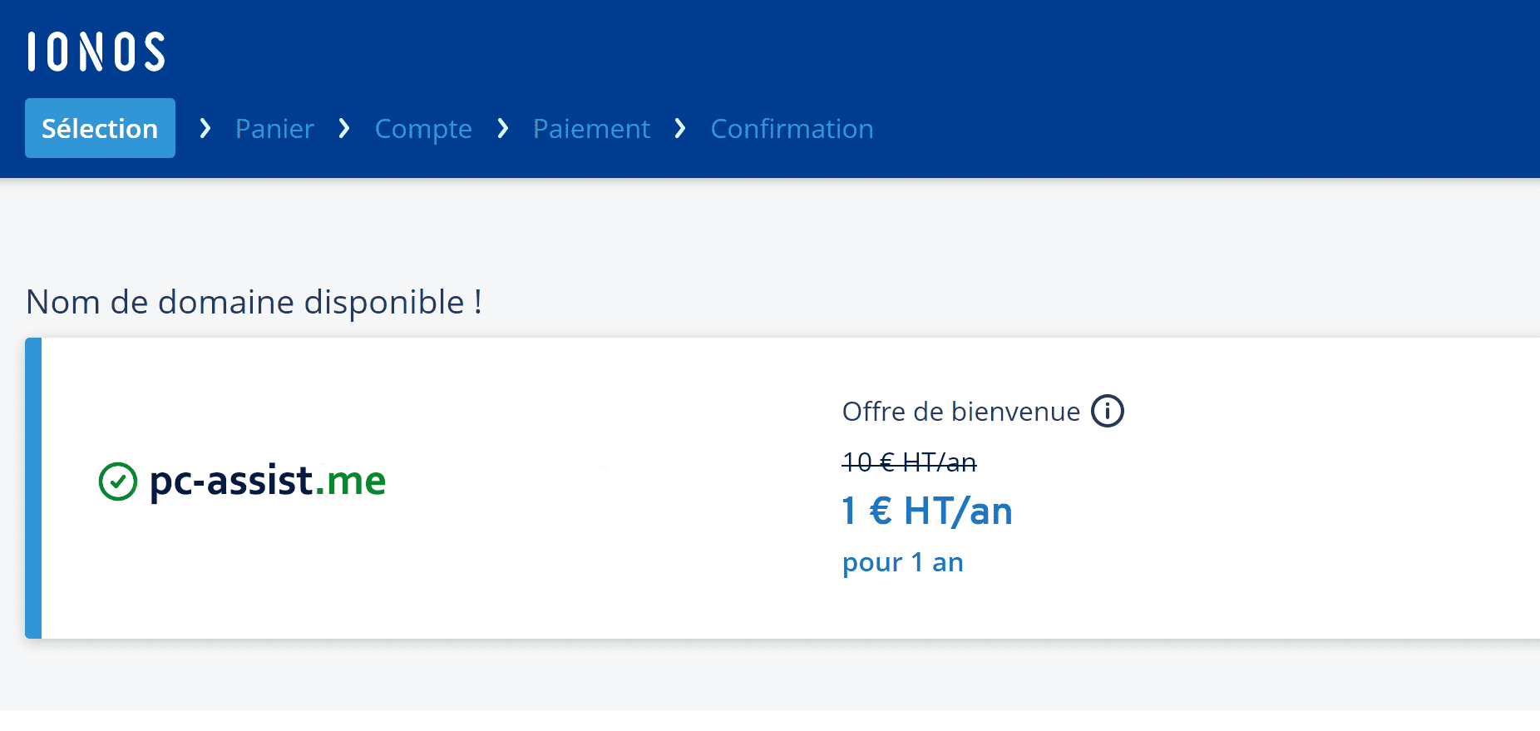Image resolution: width=1540 pixels, height=731 pixels.
Task: Click the IONOS logo
Action: 96,52
